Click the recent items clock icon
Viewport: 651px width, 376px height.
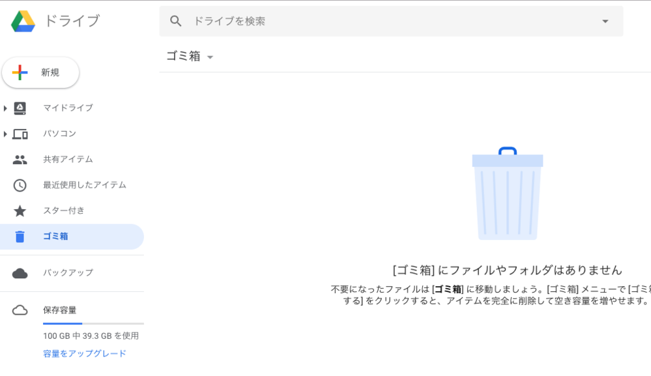pos(20,186)
